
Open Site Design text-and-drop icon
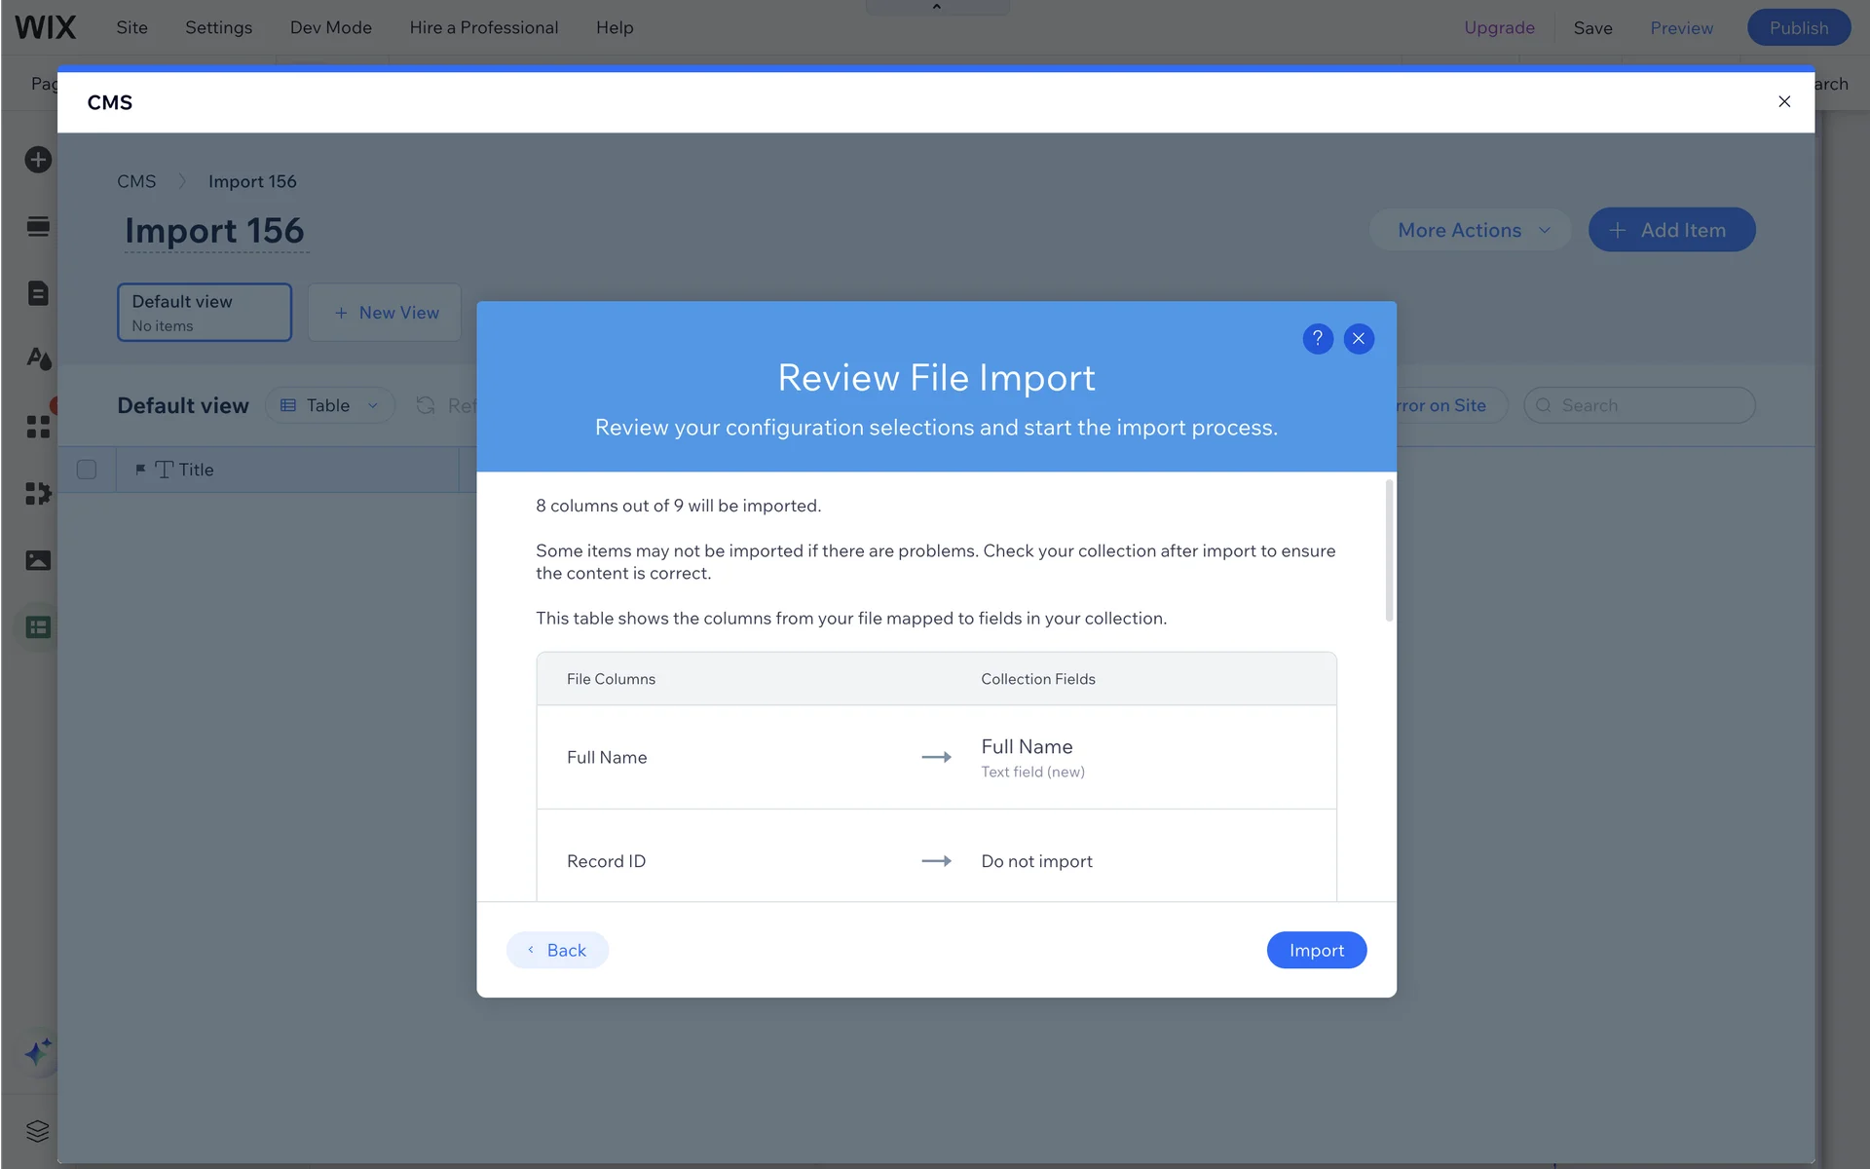tap(38, 358)
